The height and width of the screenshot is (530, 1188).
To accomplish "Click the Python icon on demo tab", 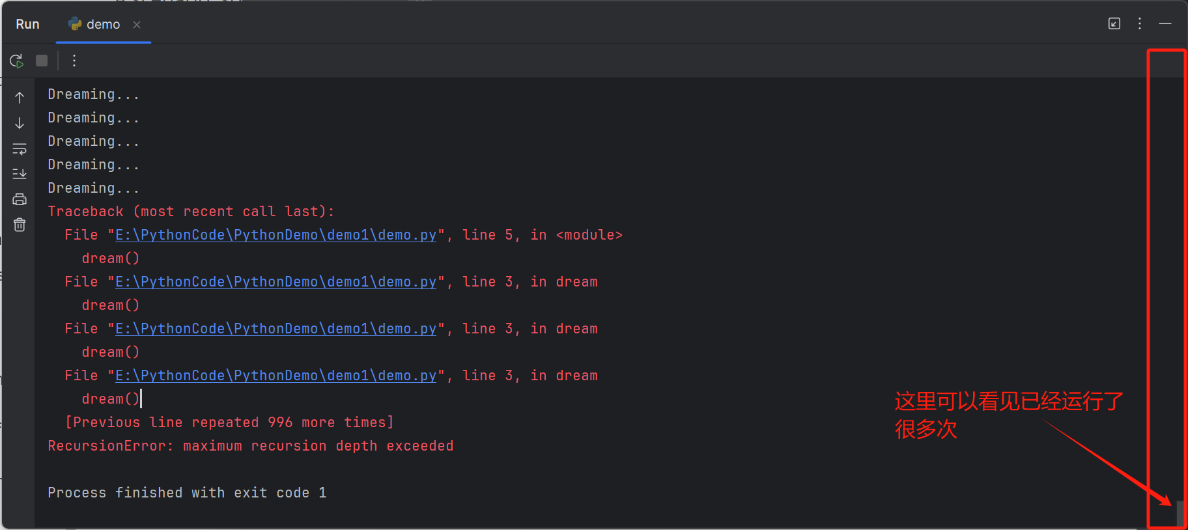I will point(75,24).
